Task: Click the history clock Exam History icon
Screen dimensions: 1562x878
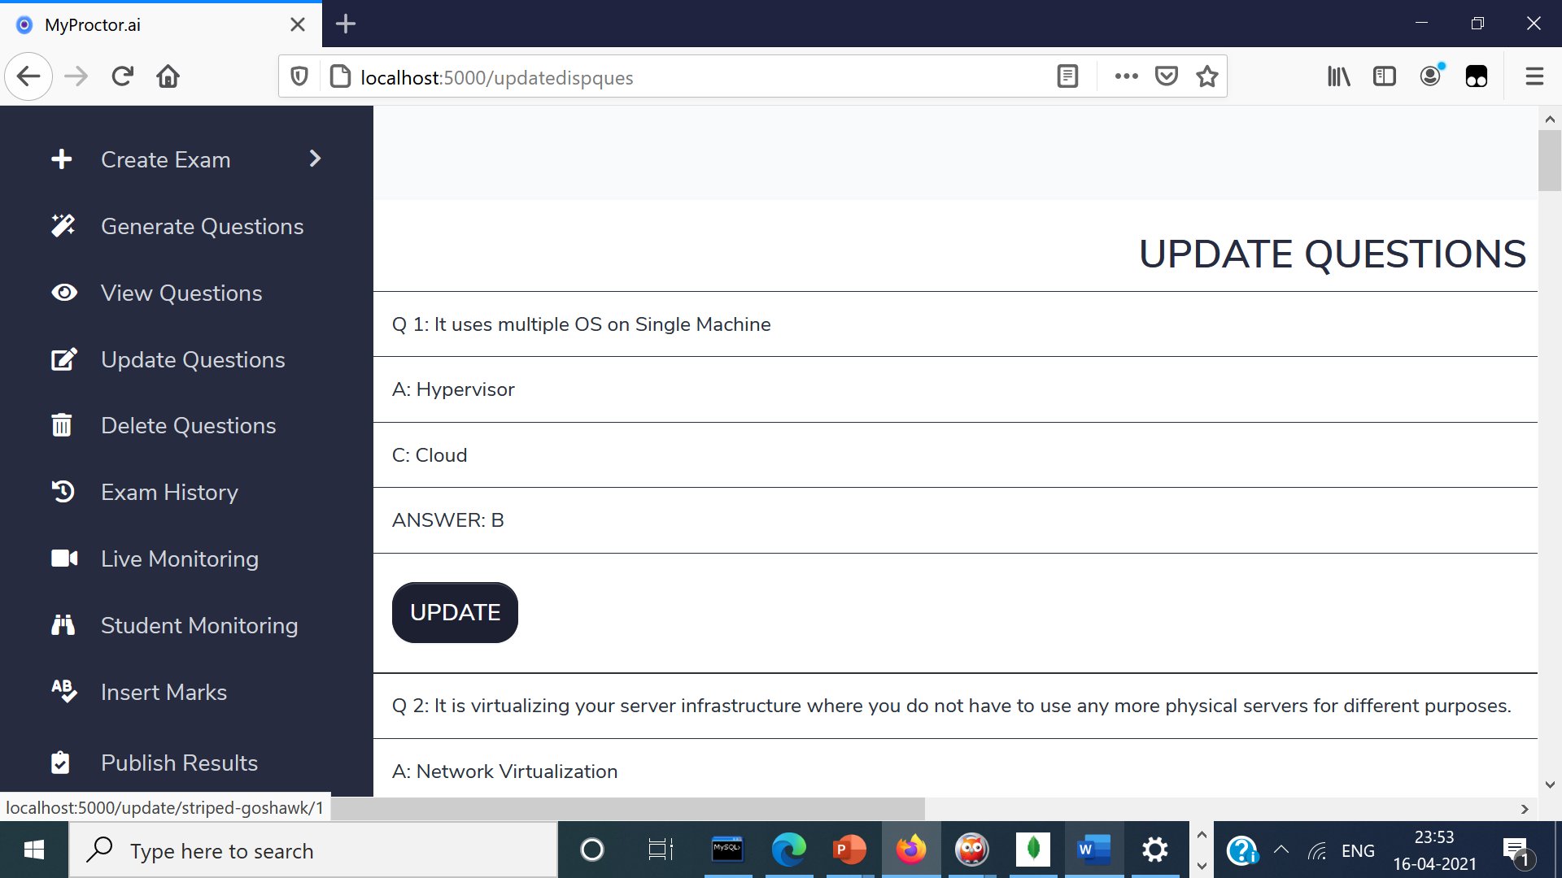Action: click(63, 492)
